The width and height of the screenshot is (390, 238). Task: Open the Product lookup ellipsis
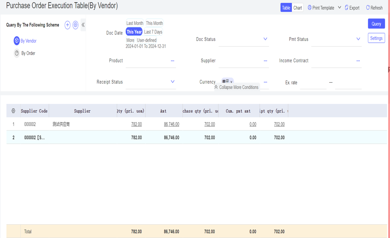[172, 61]
